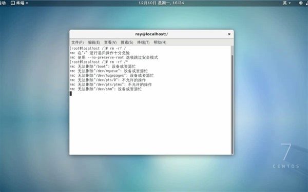Click the terminal scrollbar handle
Viewport: 308px width, 192px height.
[232, 104]
